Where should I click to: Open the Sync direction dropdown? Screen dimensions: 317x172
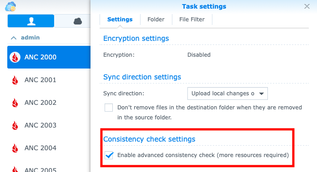227,93
